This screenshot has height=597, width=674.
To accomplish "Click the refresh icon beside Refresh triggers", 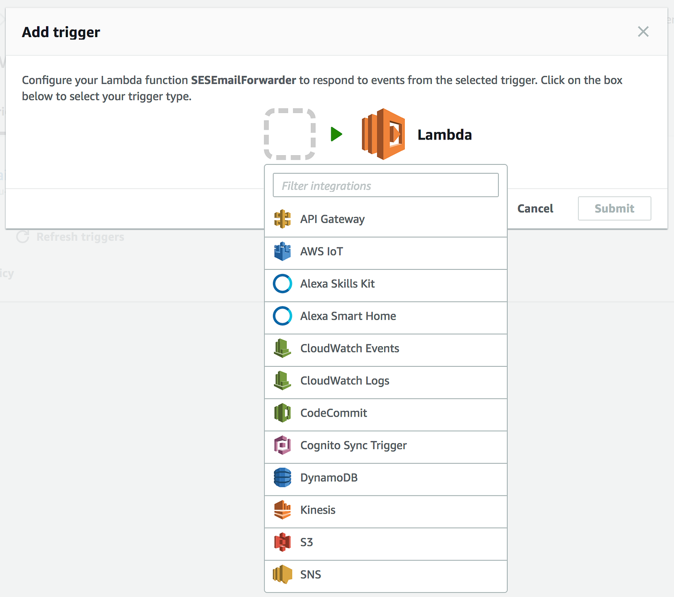I will [x=23, y=237].
